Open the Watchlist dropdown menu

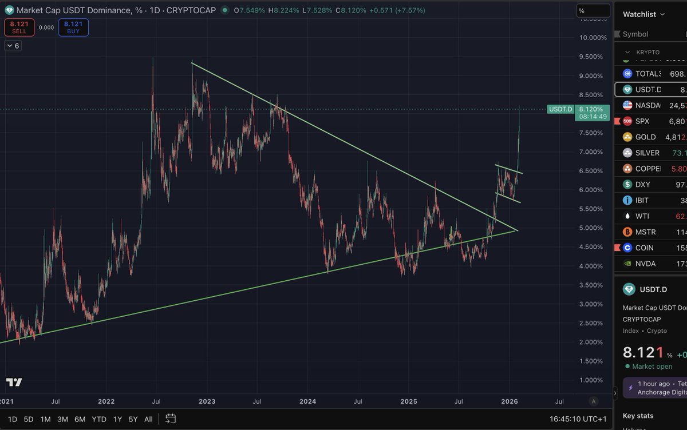click(643, 14)
